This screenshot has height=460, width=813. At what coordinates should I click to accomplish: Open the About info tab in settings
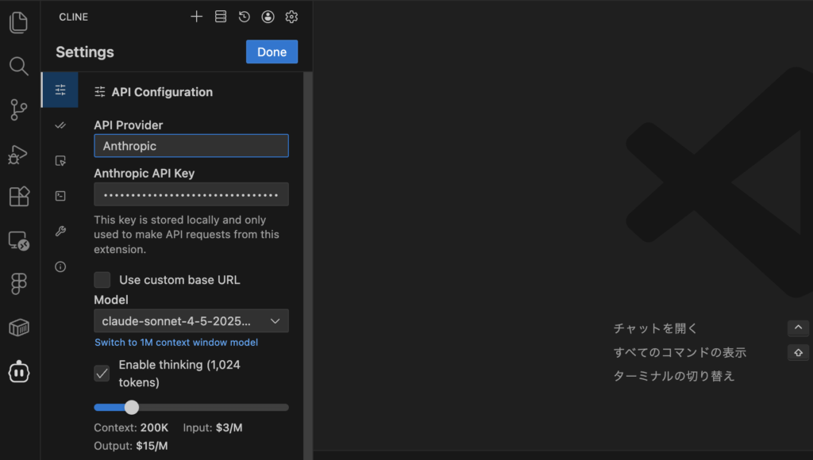pos(60,266)
